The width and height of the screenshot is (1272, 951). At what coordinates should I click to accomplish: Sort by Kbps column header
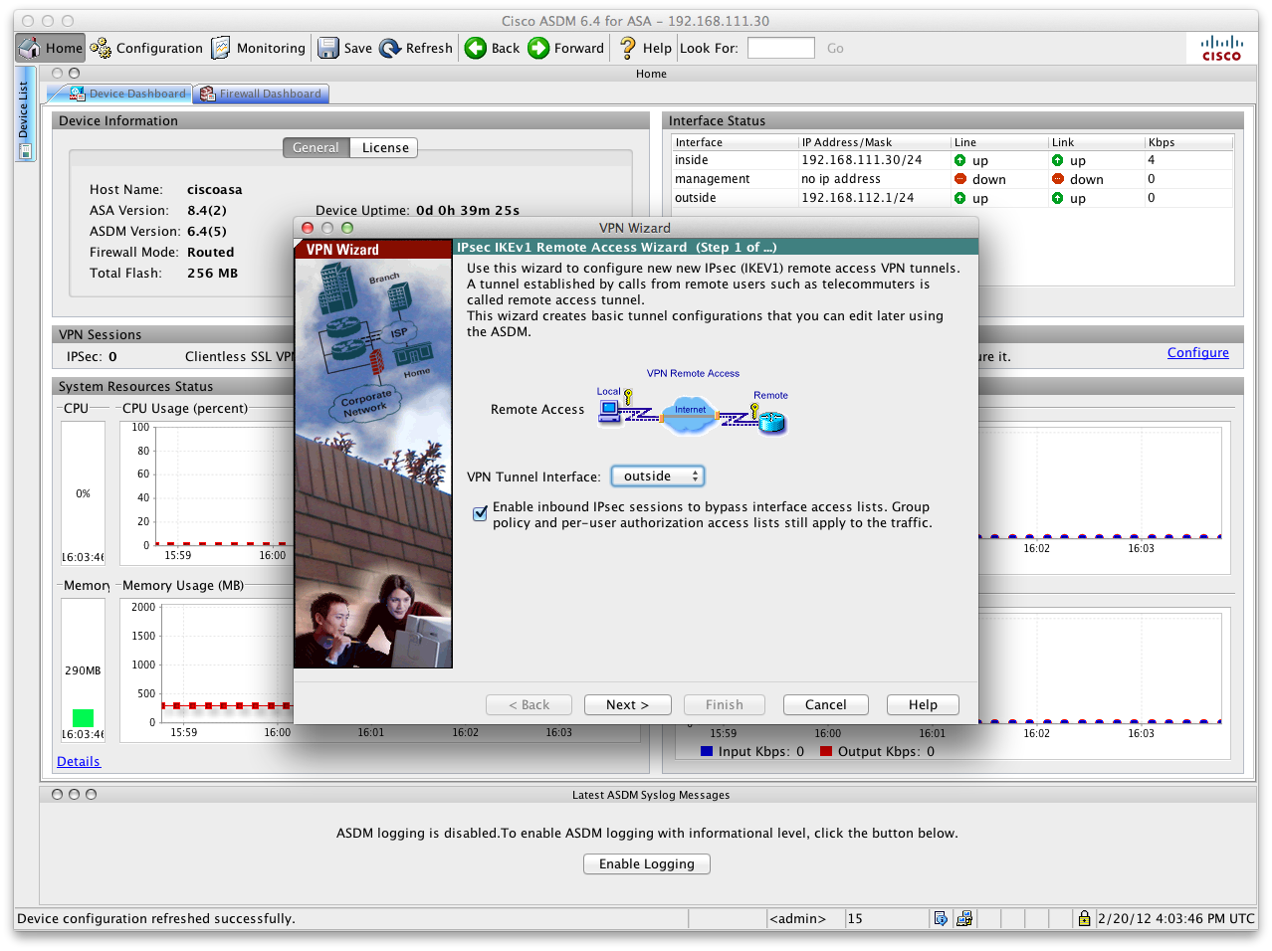1189,142
